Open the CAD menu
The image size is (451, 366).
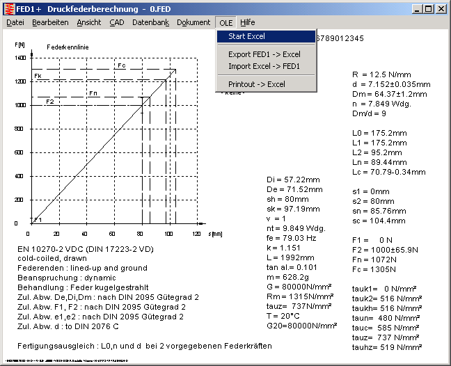(x=117, y=22)
